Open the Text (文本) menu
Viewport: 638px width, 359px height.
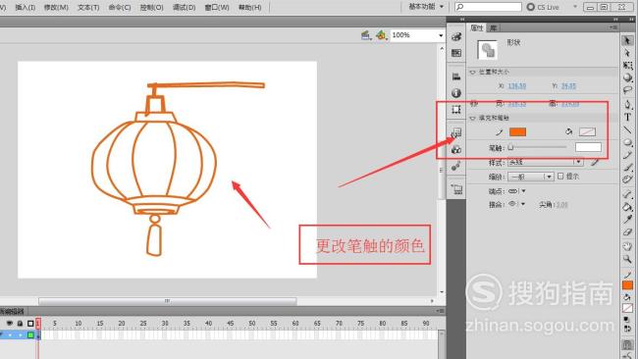[x=88, y=7]
